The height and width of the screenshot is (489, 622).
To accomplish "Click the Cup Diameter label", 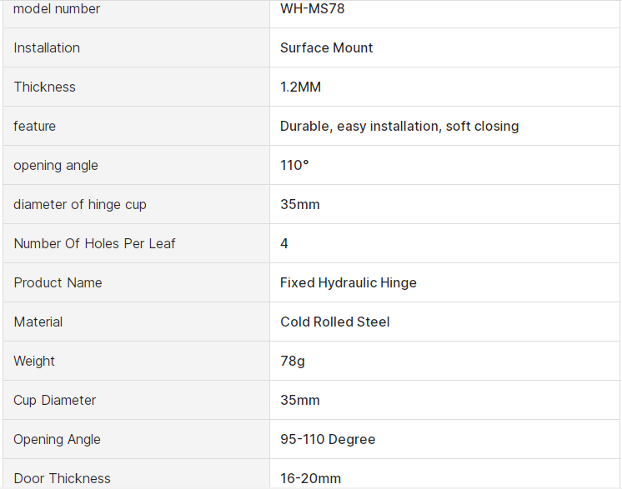I will pos(54,400).
